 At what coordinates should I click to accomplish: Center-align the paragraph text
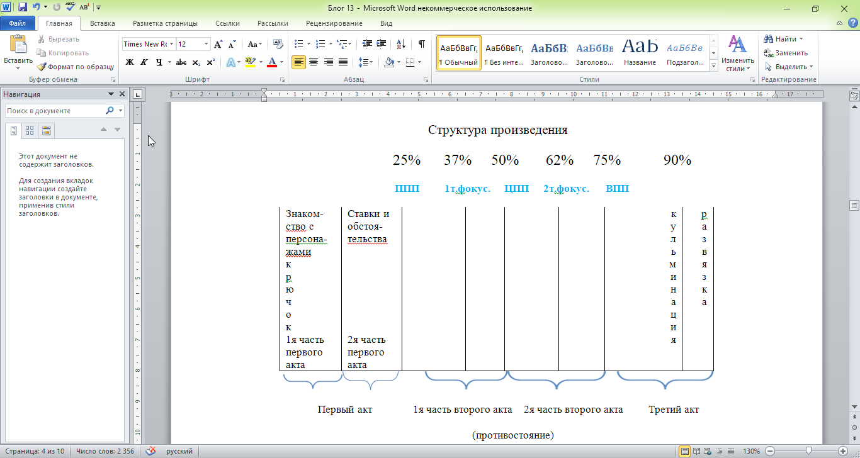pos(313,62)
